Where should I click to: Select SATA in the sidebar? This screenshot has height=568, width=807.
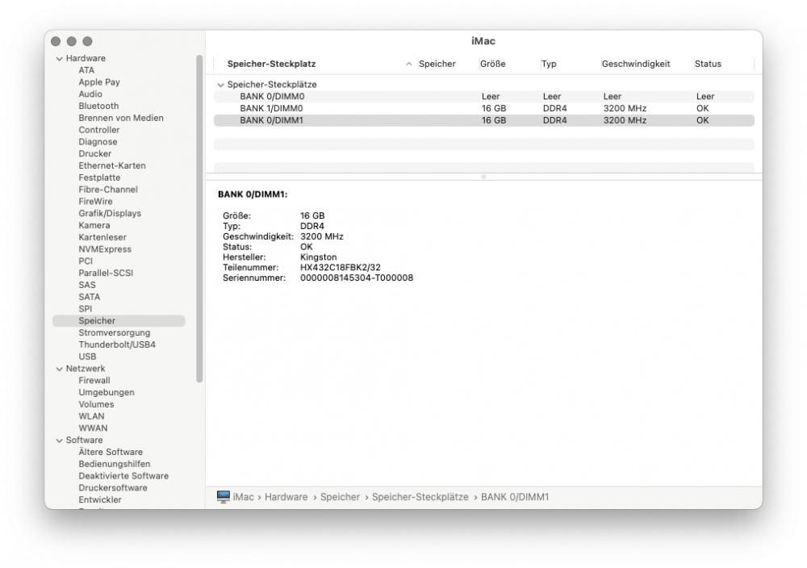coord(89,297)
